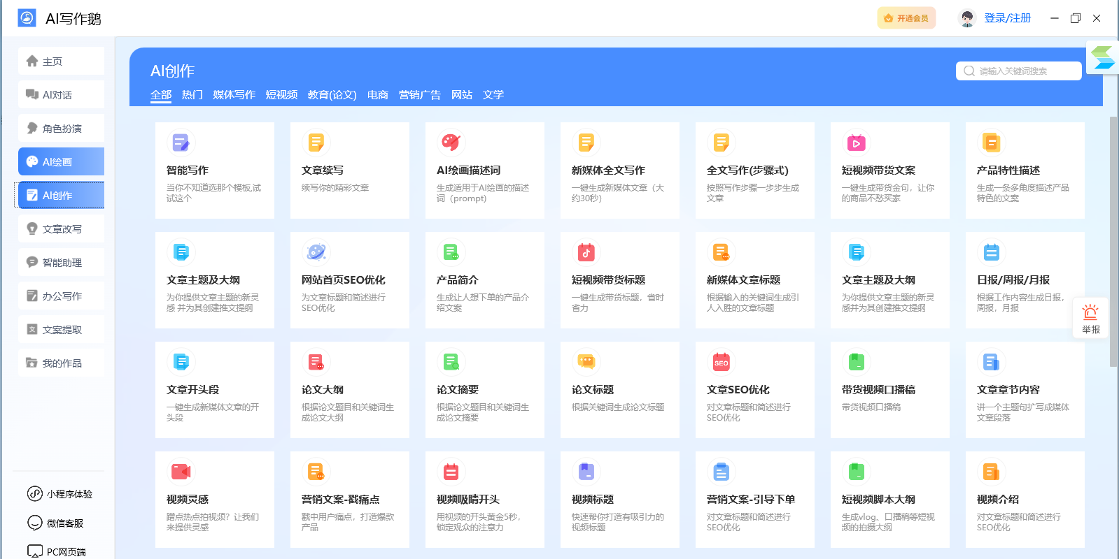Viewport: 1119px width, 559px height.
Task: Open the 文章章节内容 card title
Action: pos(1008,390)
